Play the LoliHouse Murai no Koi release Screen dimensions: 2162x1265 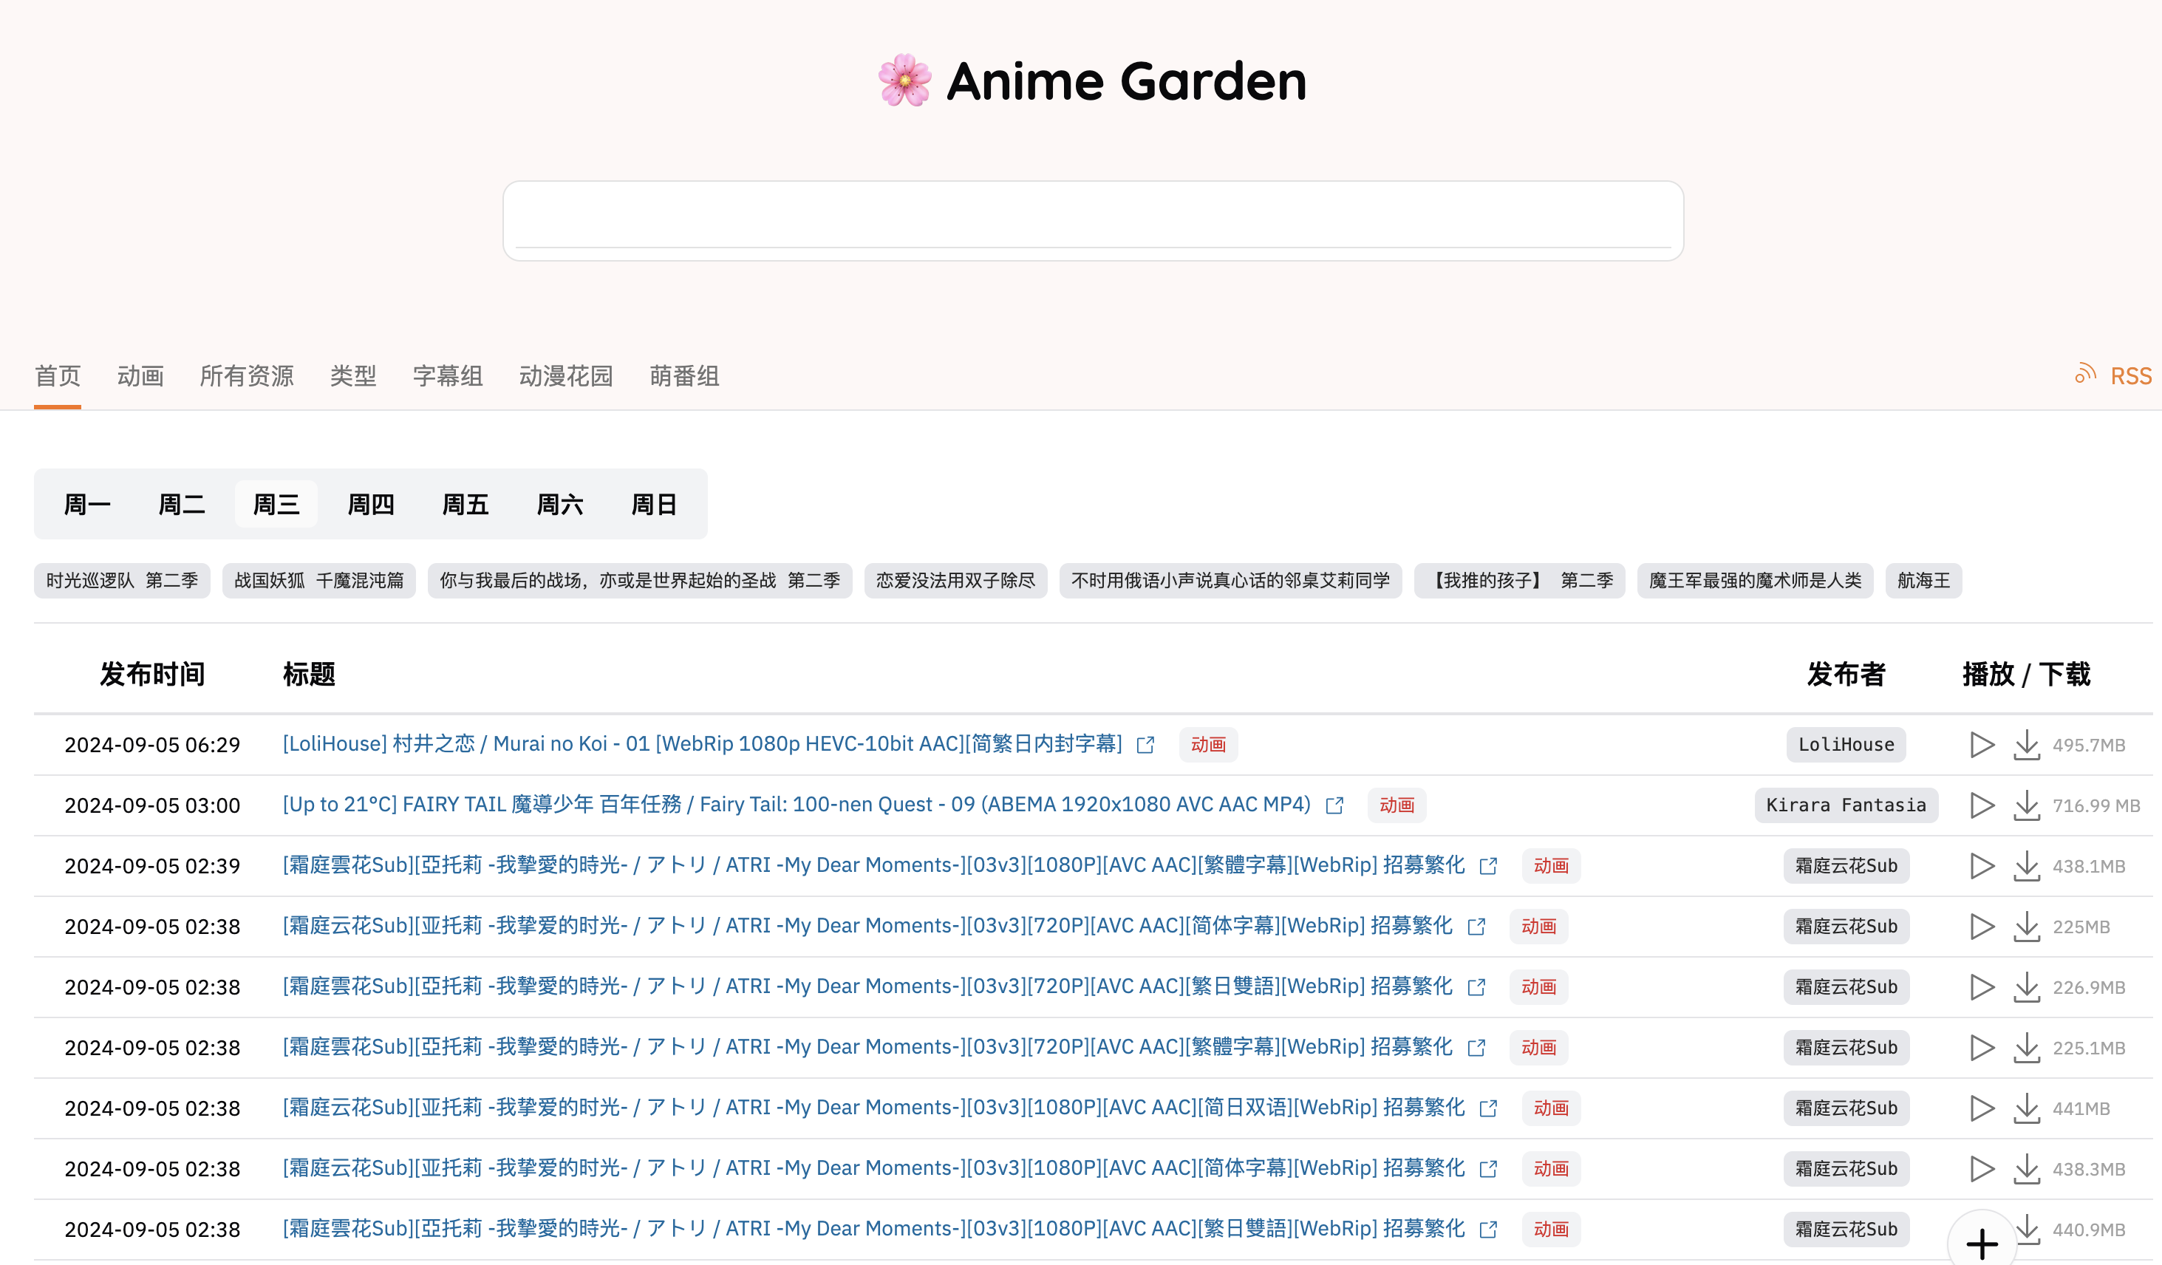point(1981,745)
